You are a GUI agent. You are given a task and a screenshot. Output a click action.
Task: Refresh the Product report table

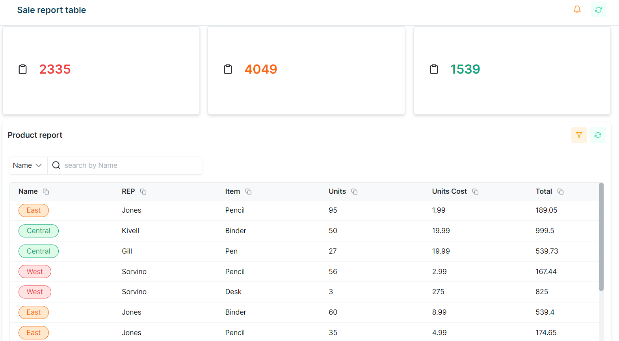(x=598, y=135)
